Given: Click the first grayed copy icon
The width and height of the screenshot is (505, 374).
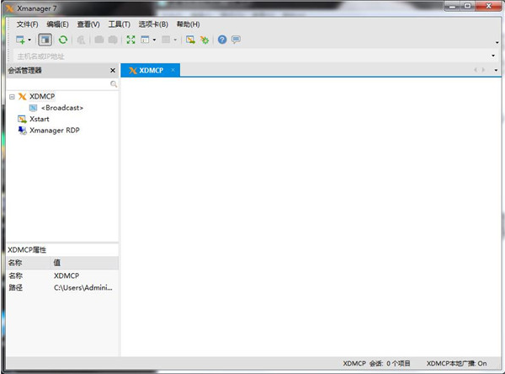Looking at the screenshot, I should tap(98, 40).
